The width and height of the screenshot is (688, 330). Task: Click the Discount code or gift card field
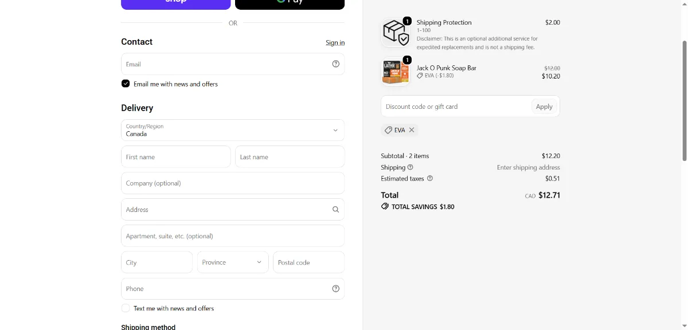tap(456, 107)
